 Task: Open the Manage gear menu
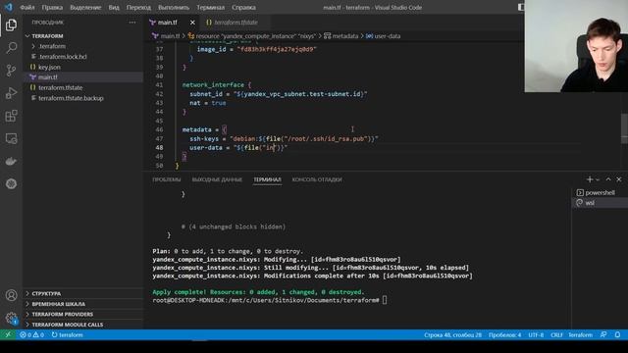point(11,318)
